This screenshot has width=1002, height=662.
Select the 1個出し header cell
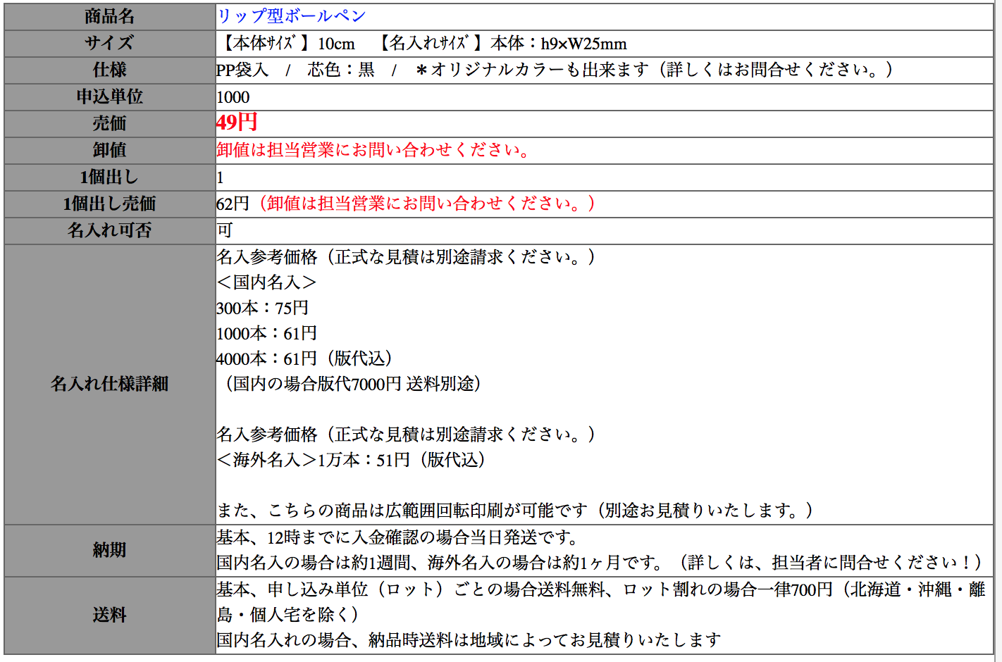point(110,177)
